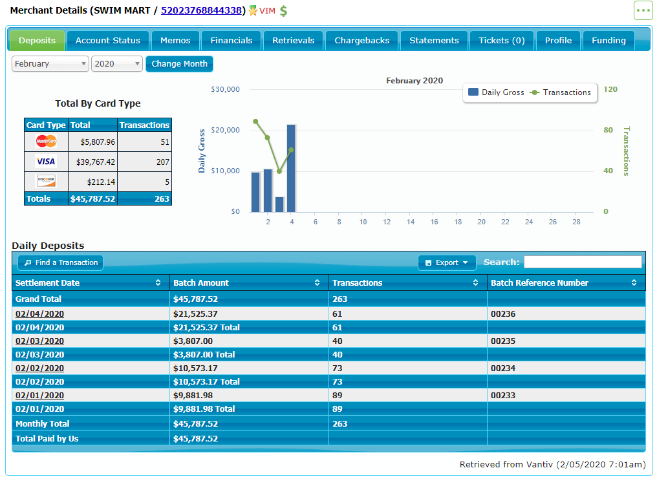Toggle Daily Gross series in chart legend
This screenshot has height=479, width=657.
(496, 92)
